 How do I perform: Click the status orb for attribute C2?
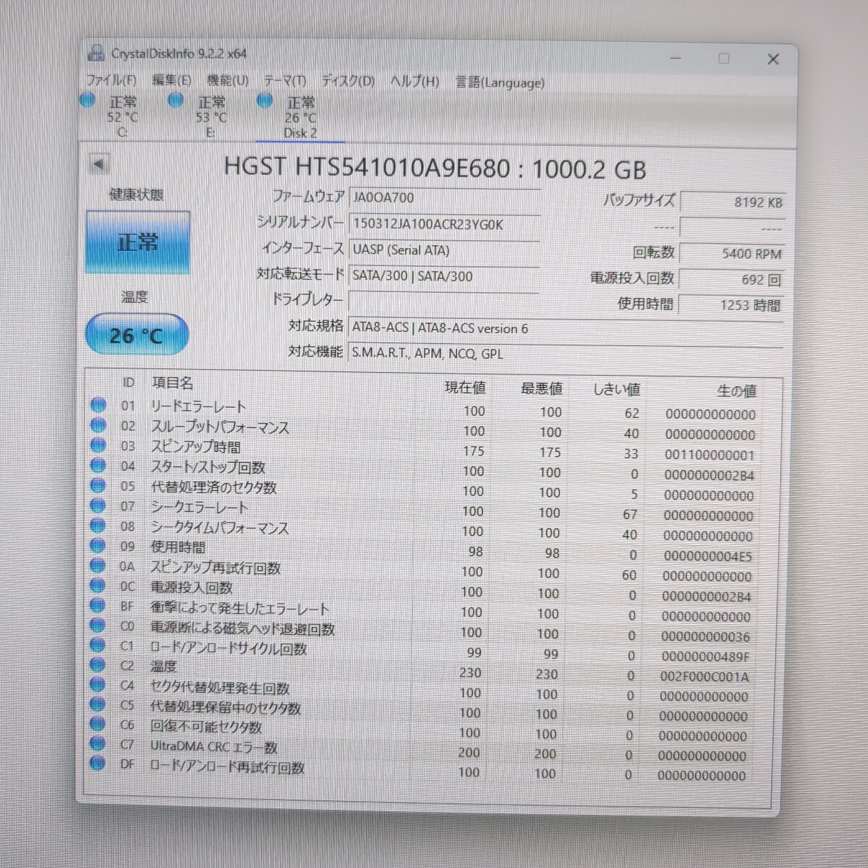coord(98,665)
